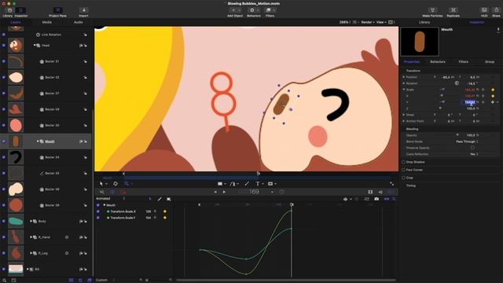
Task: Select the arrow Select/Transform tool
Action: (101, 184)
